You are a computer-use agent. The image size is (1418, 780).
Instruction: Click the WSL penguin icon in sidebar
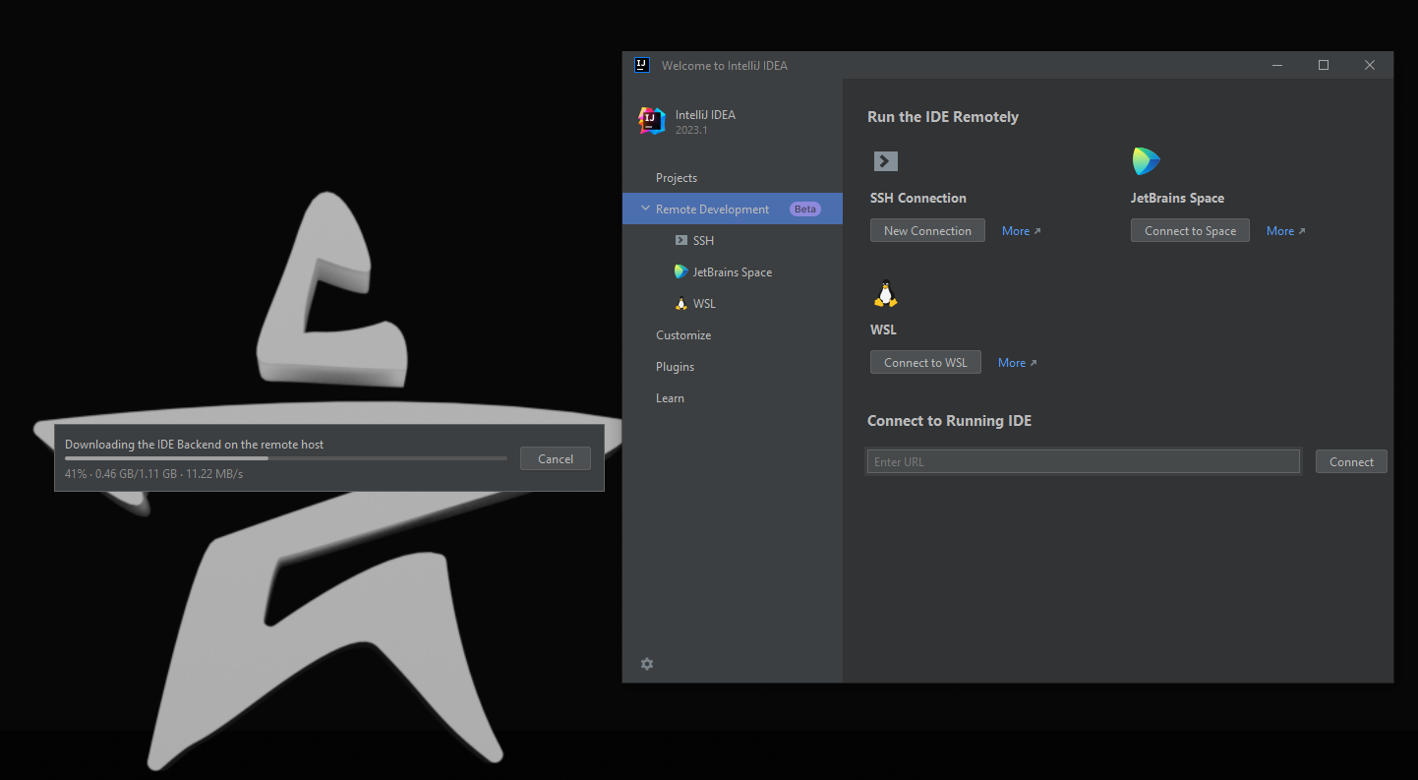click(681, 303)
